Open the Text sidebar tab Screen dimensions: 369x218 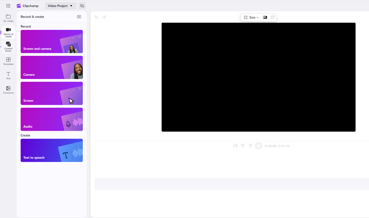(x=8, y=75)
